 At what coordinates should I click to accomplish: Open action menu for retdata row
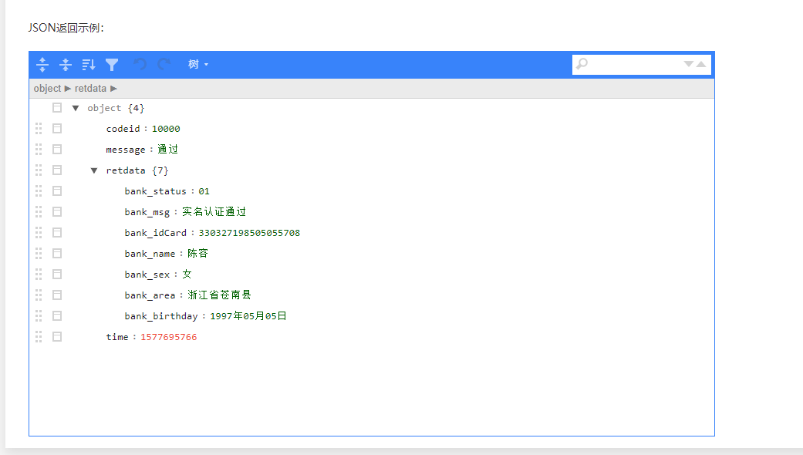tap(57, 170)
